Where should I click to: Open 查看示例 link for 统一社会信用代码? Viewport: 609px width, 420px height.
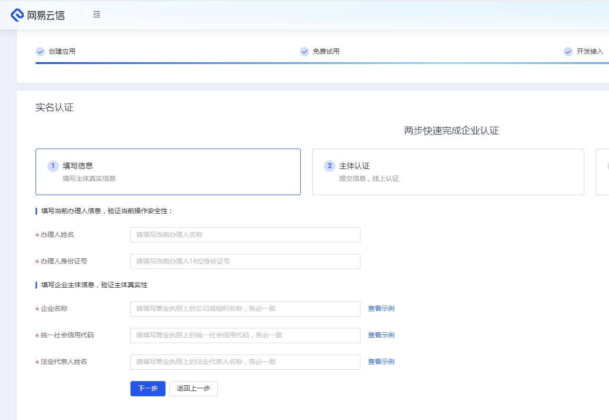click(x=381, y=335)
